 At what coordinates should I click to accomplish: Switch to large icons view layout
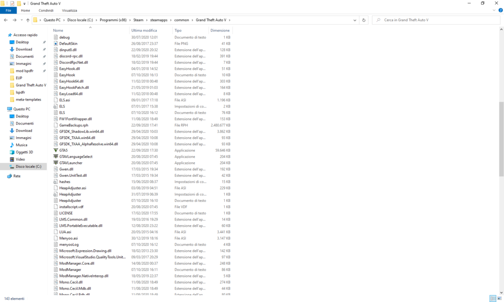(x=499, y=298)
